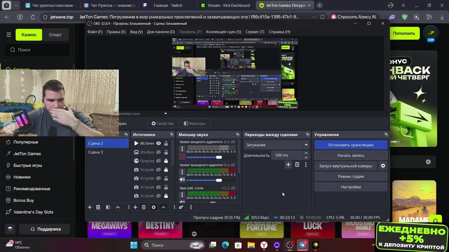Add a new scene transition
This screenshot has width=449, height=252.
click(x=288, y=164)
